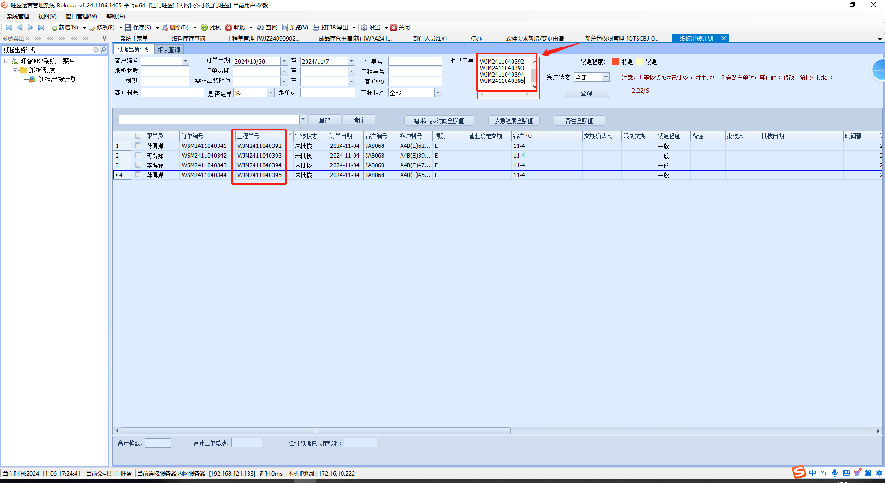The height and width of the screenshot is (483, 885).
Task: Pin the 系统菜单 side panel
Action: click(104, 39)
